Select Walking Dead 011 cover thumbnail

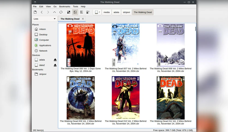click(x=170, y=98)
